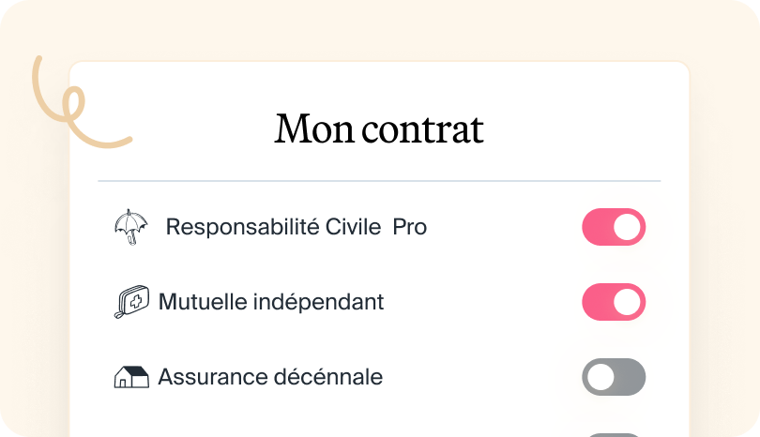This screenshot has width=760, height=437.
Task: Select the Responsabilité Civile Pro label
Action: tap(296, 227)
